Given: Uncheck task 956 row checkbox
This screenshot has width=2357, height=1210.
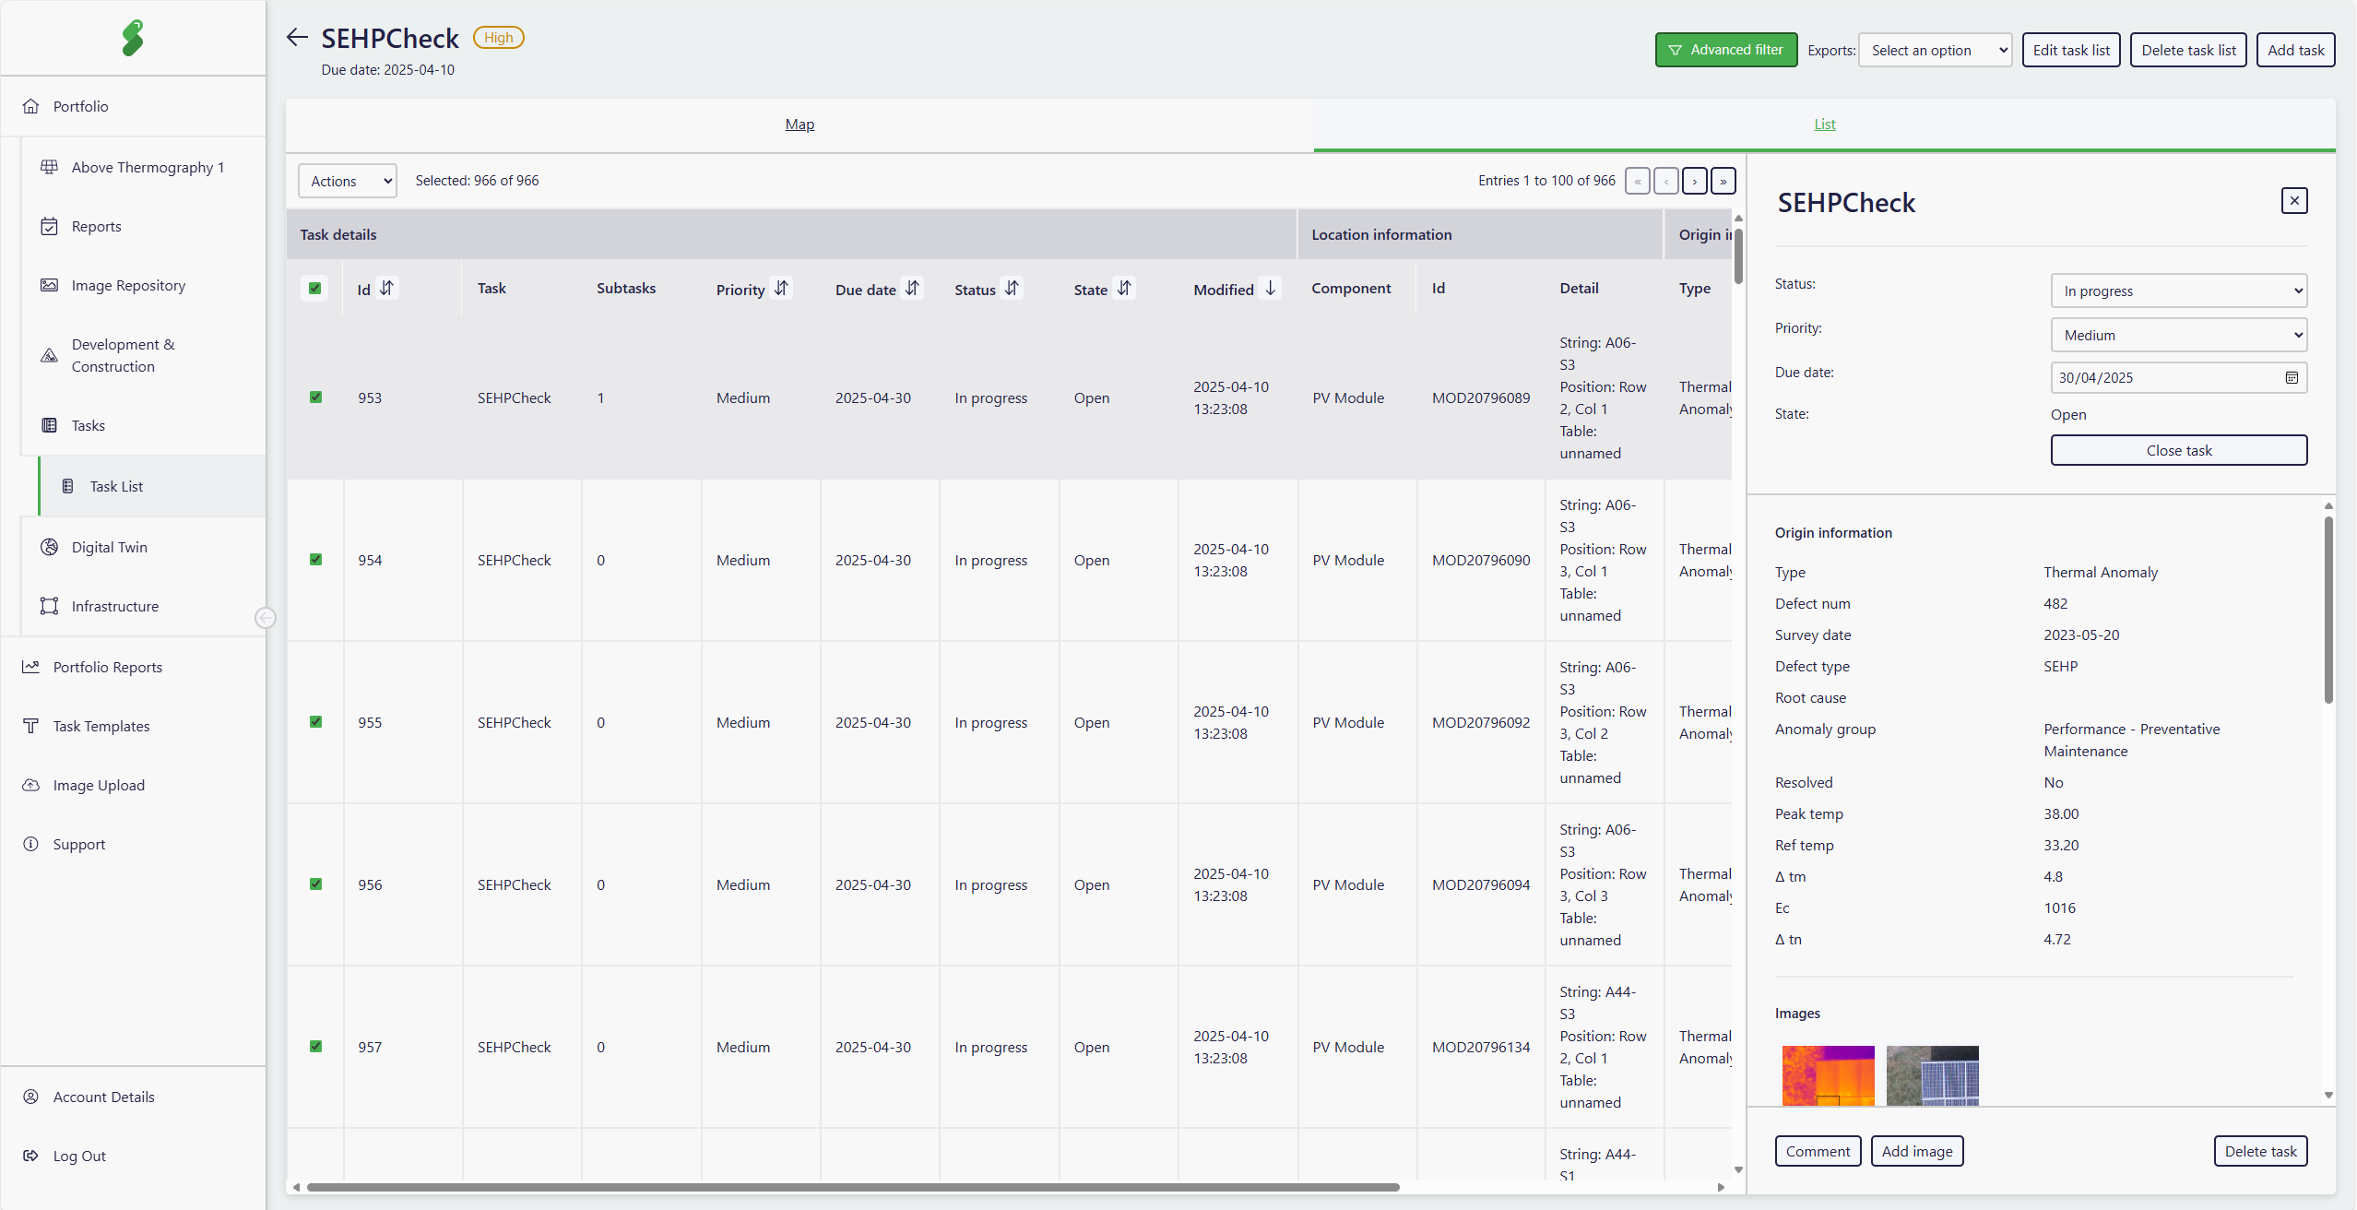Looking at the screenshot, I should (x=315, y=884).
